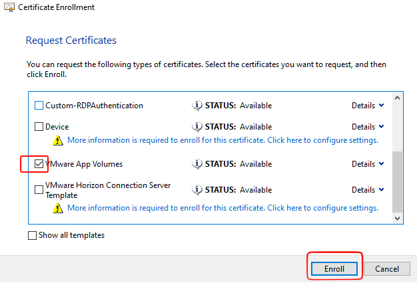Click the list scrollbar up arrow
Screen dimensions: 417x283
pyautogui.click(x=397, y=98)
